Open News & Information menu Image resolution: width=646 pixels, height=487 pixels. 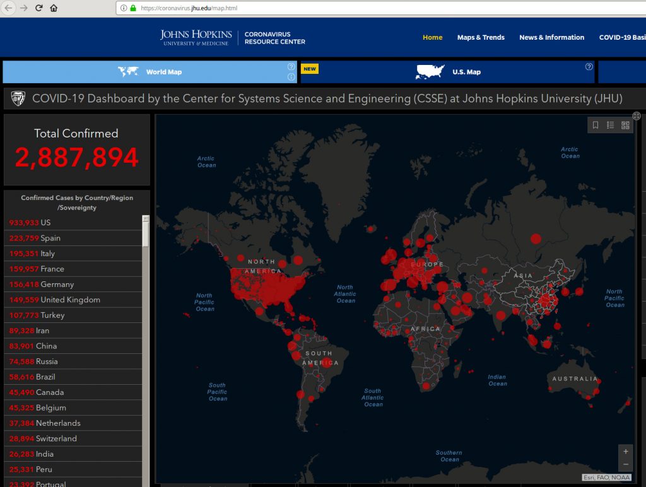551,37
